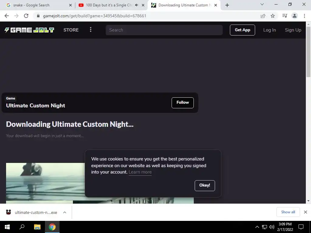This screenshot has width=311, height=233.
Task: Click the address bar URL
Action: coord(94,16)
